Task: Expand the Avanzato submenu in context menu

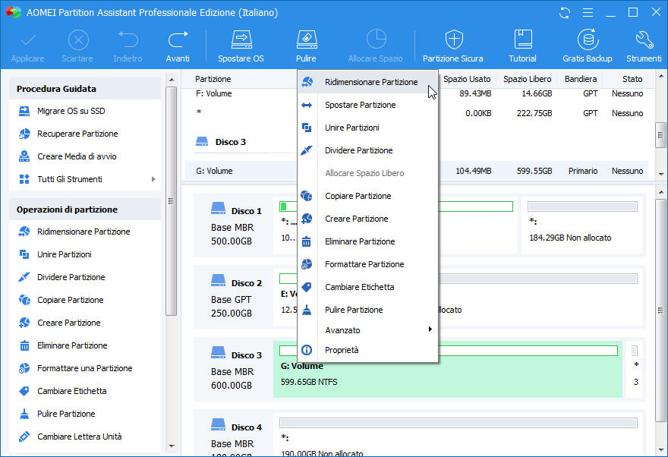Action: (430, 329)
